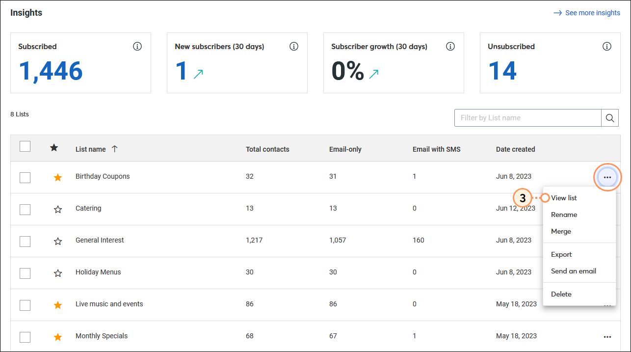Click the ellipsis menu on Monthly Specials row

coord(607,337)
